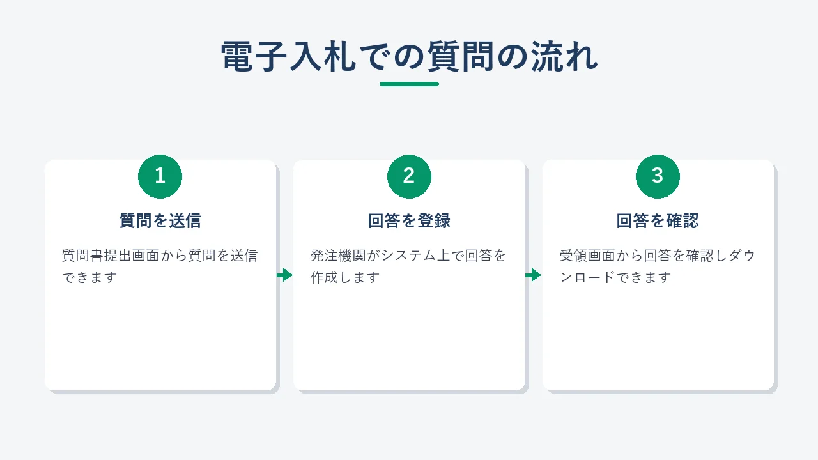The image size is (818, 460).
Task: Click the 発注機関がシステム上で回答を作成します description
Action: point(408,266)
